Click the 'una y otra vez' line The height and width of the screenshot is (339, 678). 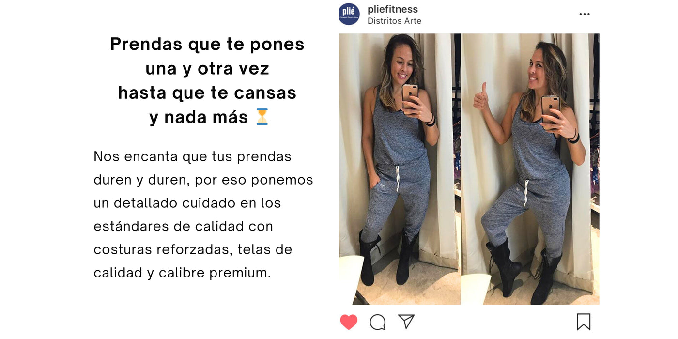click(x=207, y=68)
